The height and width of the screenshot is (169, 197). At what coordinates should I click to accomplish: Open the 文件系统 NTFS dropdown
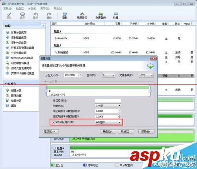coord(146,75)
